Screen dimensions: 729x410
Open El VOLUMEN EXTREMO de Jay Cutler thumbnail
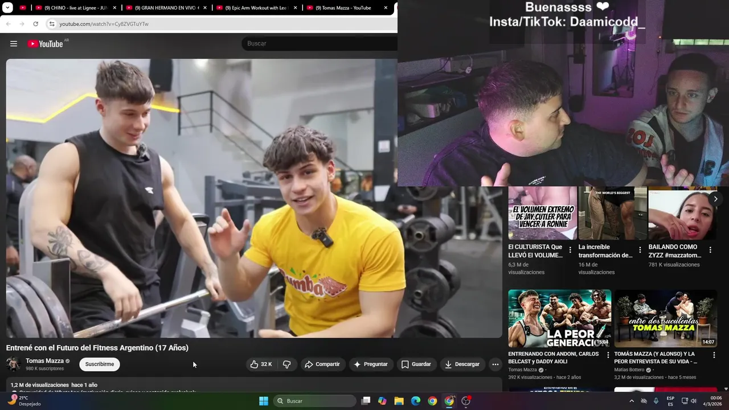pyautogui.click(x=543, y=213)
